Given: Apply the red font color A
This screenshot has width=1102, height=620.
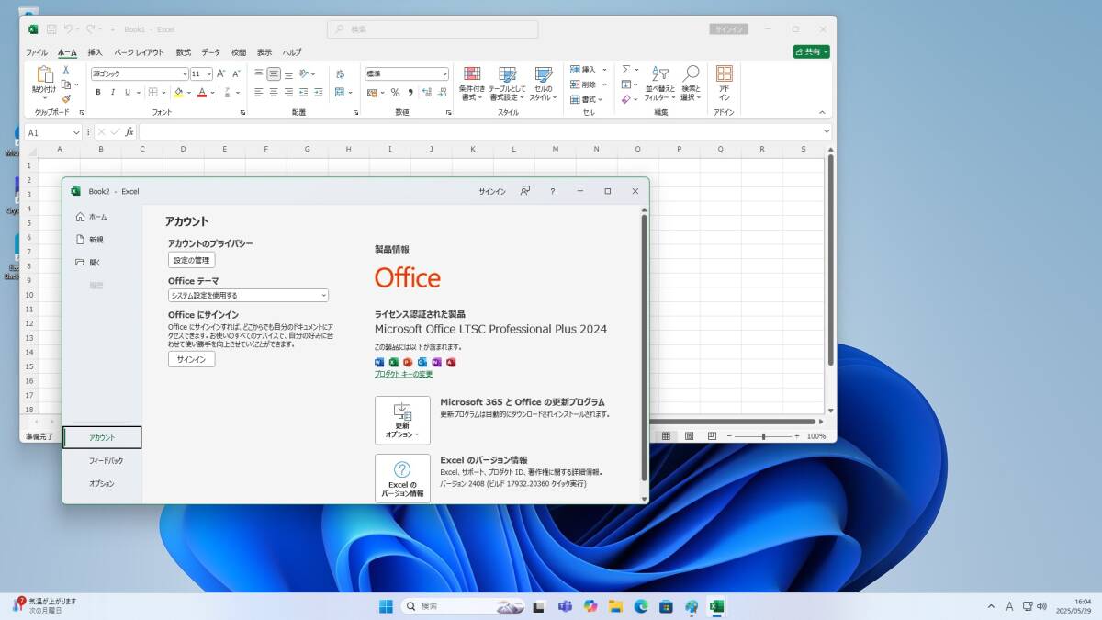Looking at the screenshot, I should coord(202,92).
